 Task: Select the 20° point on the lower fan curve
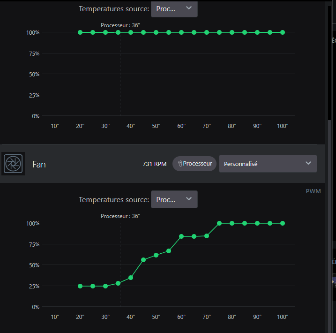point(80,286)
